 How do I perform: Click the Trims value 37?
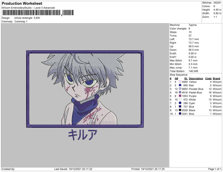click(x=190, y=36)
